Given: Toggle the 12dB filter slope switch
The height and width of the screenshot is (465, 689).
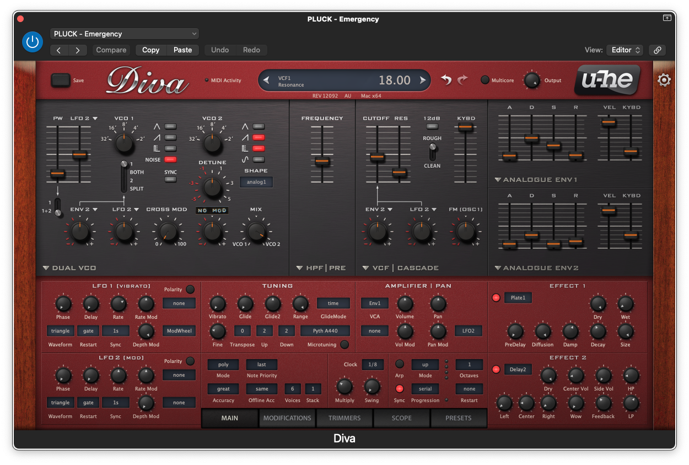Looking at the screenshot, I should pyautogui.click(x=432, y=126).
